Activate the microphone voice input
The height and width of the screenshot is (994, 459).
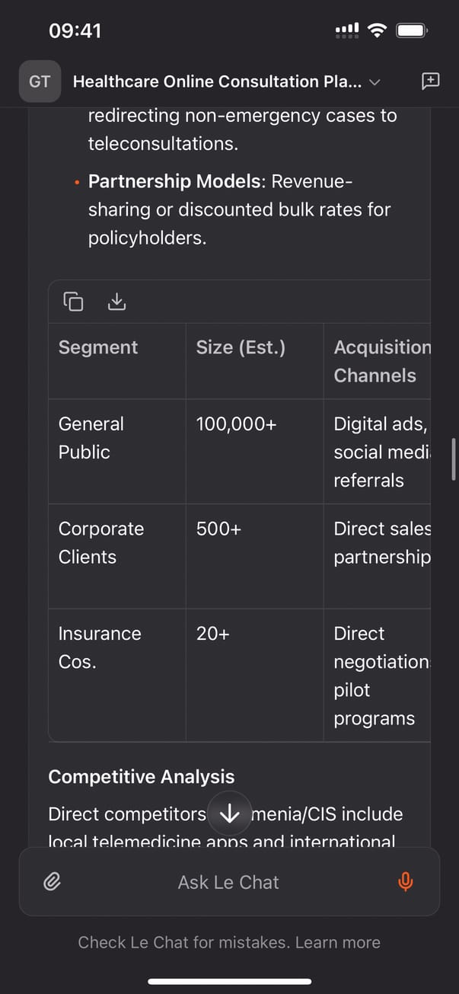[x=406, y=882]
